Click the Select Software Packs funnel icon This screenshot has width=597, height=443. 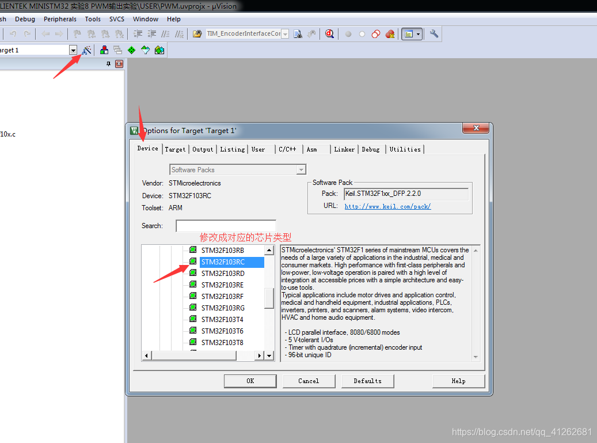[146, 50]
